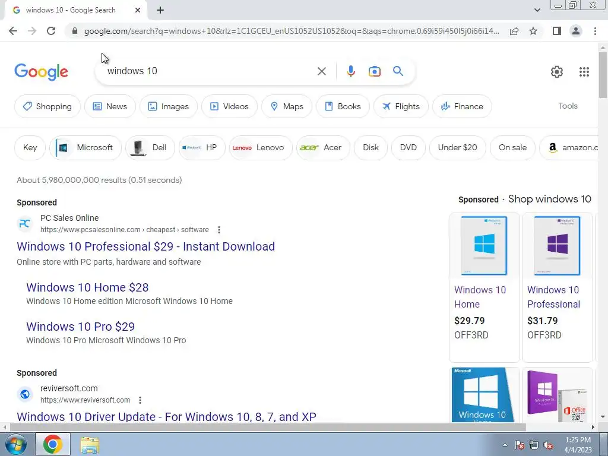Click Windows 10 Home shopping title
Image resolution: width=608 pixels, height=456 pixels.
(480, 297)
